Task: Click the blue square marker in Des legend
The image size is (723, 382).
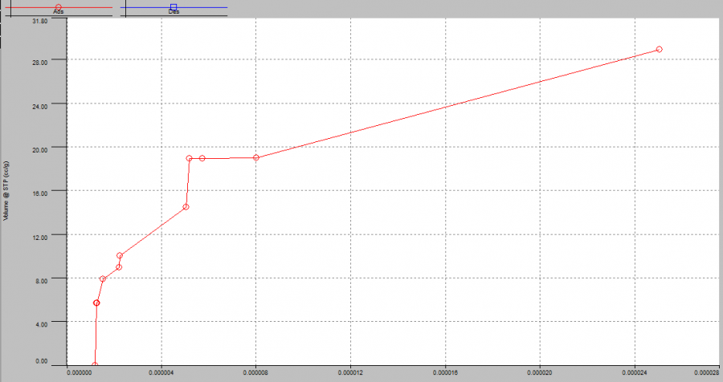Action: click(x=174, y=7)
